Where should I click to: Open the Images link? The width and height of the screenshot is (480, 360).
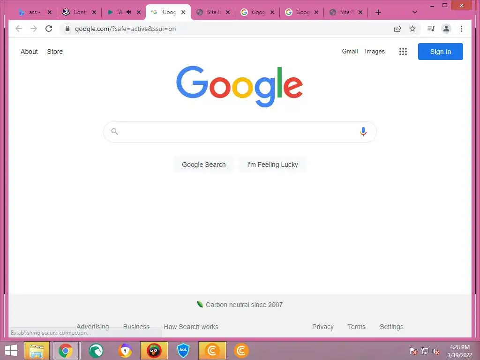point(375,52)
